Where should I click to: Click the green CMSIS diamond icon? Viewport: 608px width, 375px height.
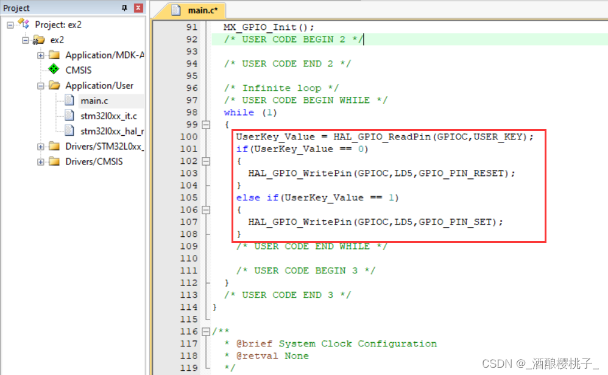click(54, 69)
